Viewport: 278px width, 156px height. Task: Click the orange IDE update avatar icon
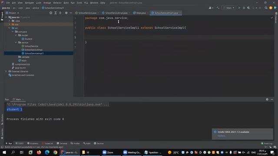click(x=271, y=8)
